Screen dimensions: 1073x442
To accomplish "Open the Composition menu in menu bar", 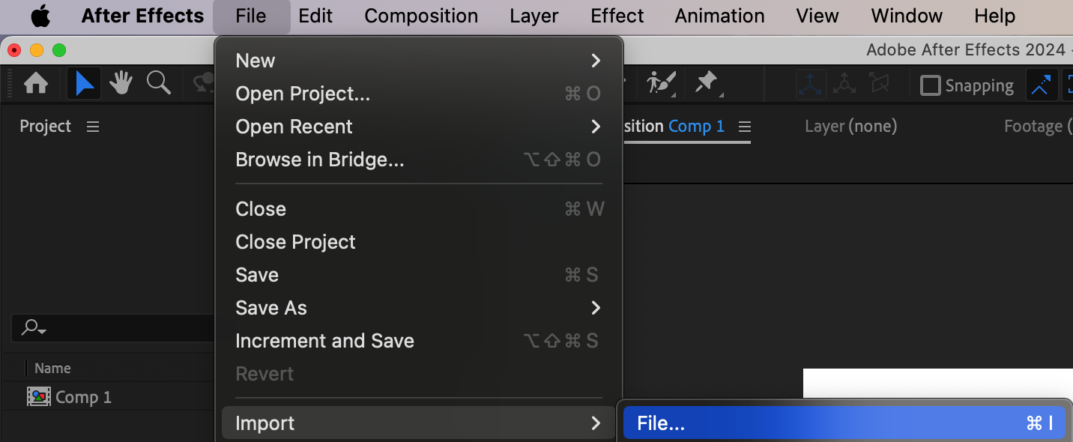I will [x=421, y=16].
